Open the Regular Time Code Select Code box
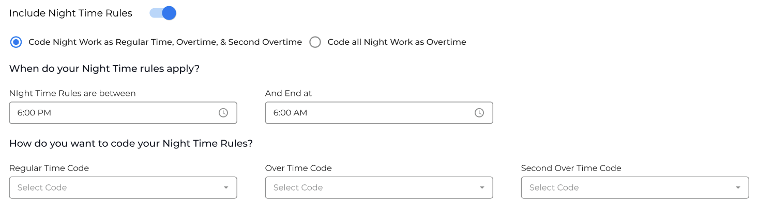 tap(123, 187)
